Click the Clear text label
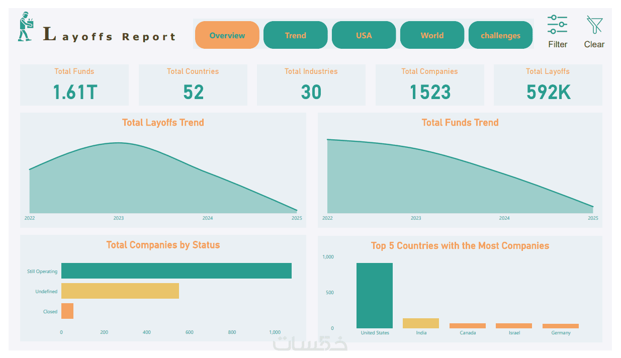The width and height of the screenshot is (621, 358). (x=594, y=44)
